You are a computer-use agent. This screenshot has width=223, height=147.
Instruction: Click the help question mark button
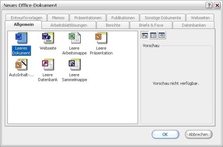(x=209, y=5)
